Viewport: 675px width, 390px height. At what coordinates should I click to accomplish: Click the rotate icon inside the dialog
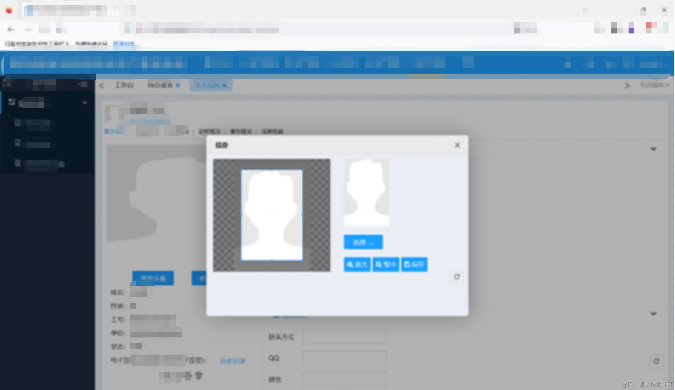pos(457,277)
